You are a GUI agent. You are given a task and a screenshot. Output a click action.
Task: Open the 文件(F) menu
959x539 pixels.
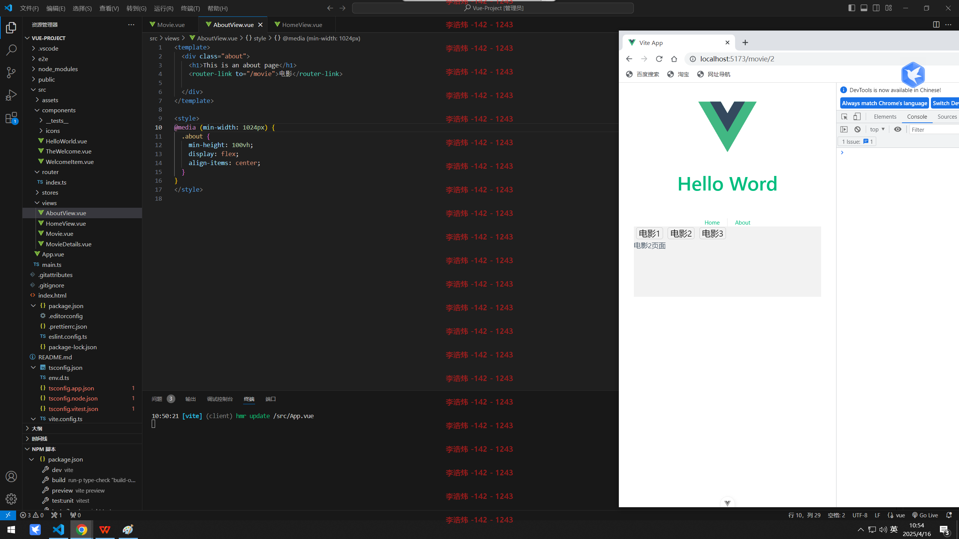[29, 8]
